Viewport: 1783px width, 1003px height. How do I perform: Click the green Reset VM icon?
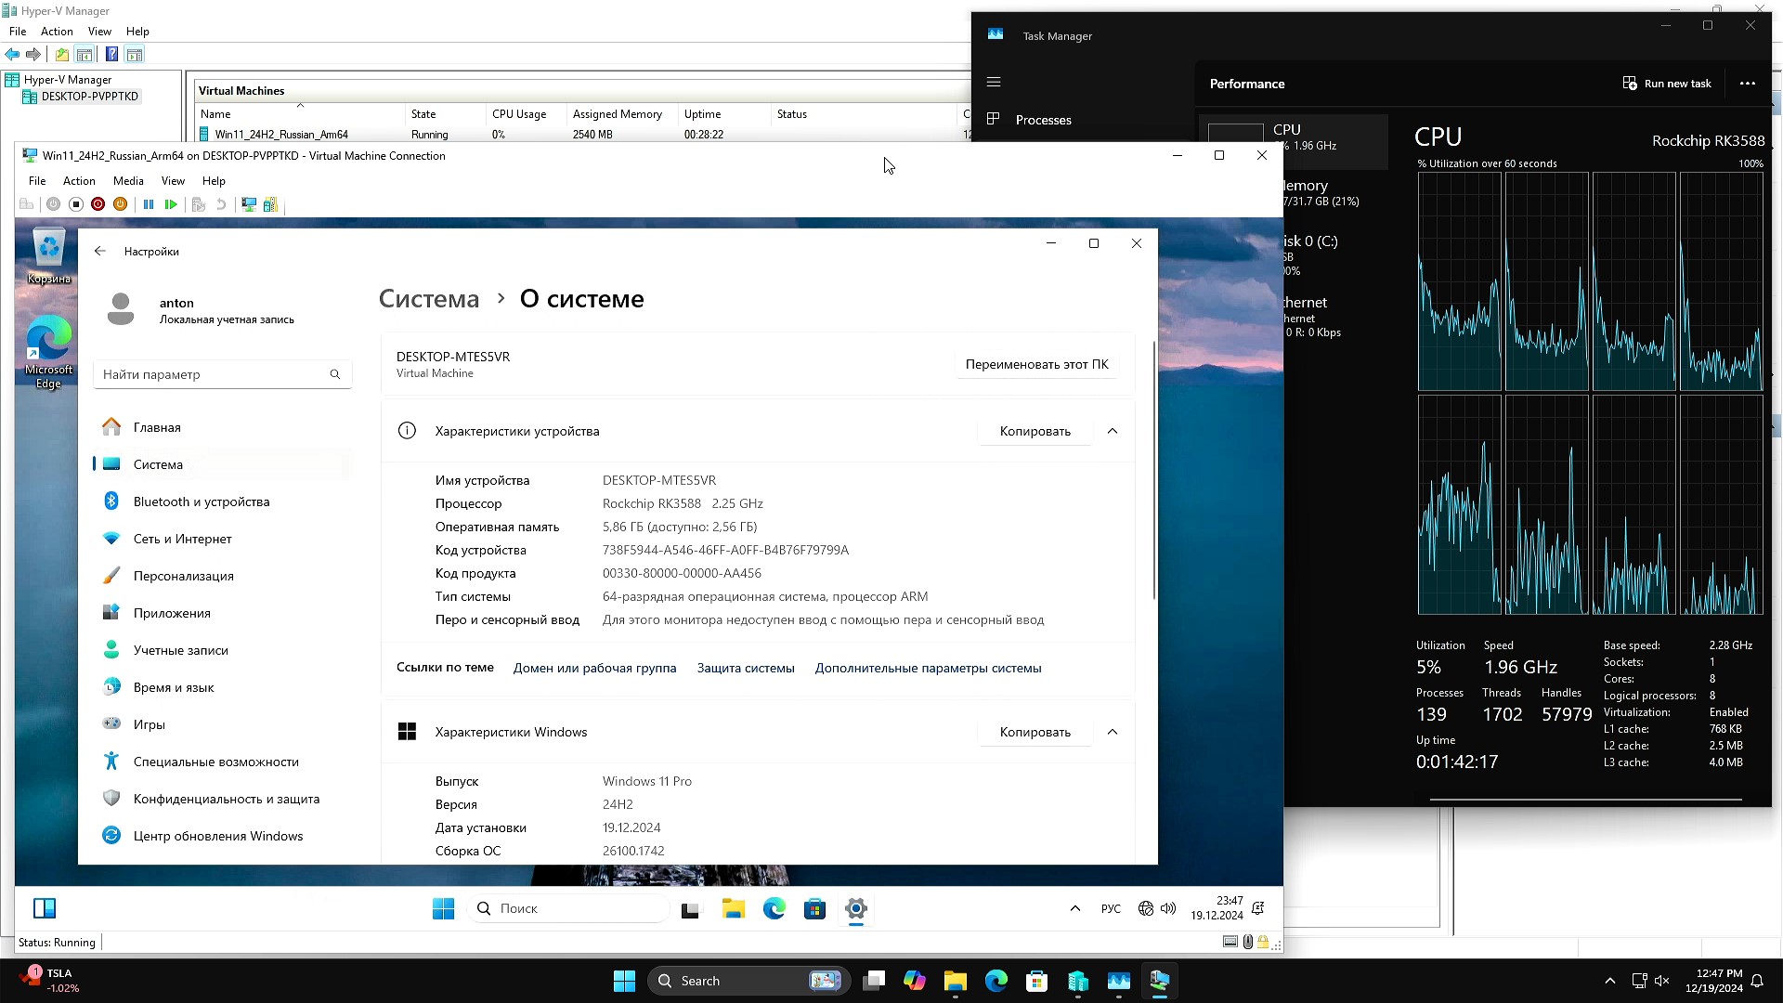[x=171, y=204]
